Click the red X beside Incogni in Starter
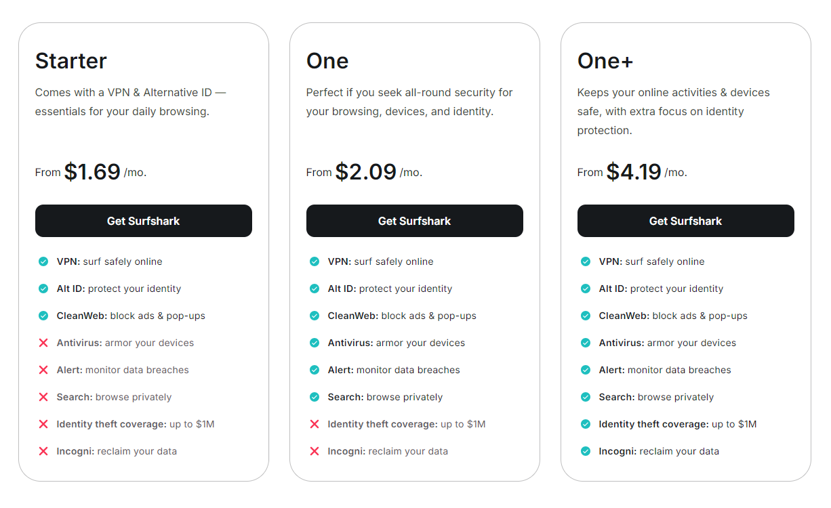The width and height of the screenshot is (831, 508). coord(43,451)
